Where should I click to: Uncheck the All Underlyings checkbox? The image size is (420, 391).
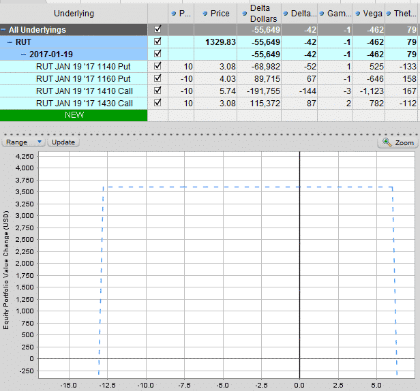pyautogui.click(x=157, y=29)
